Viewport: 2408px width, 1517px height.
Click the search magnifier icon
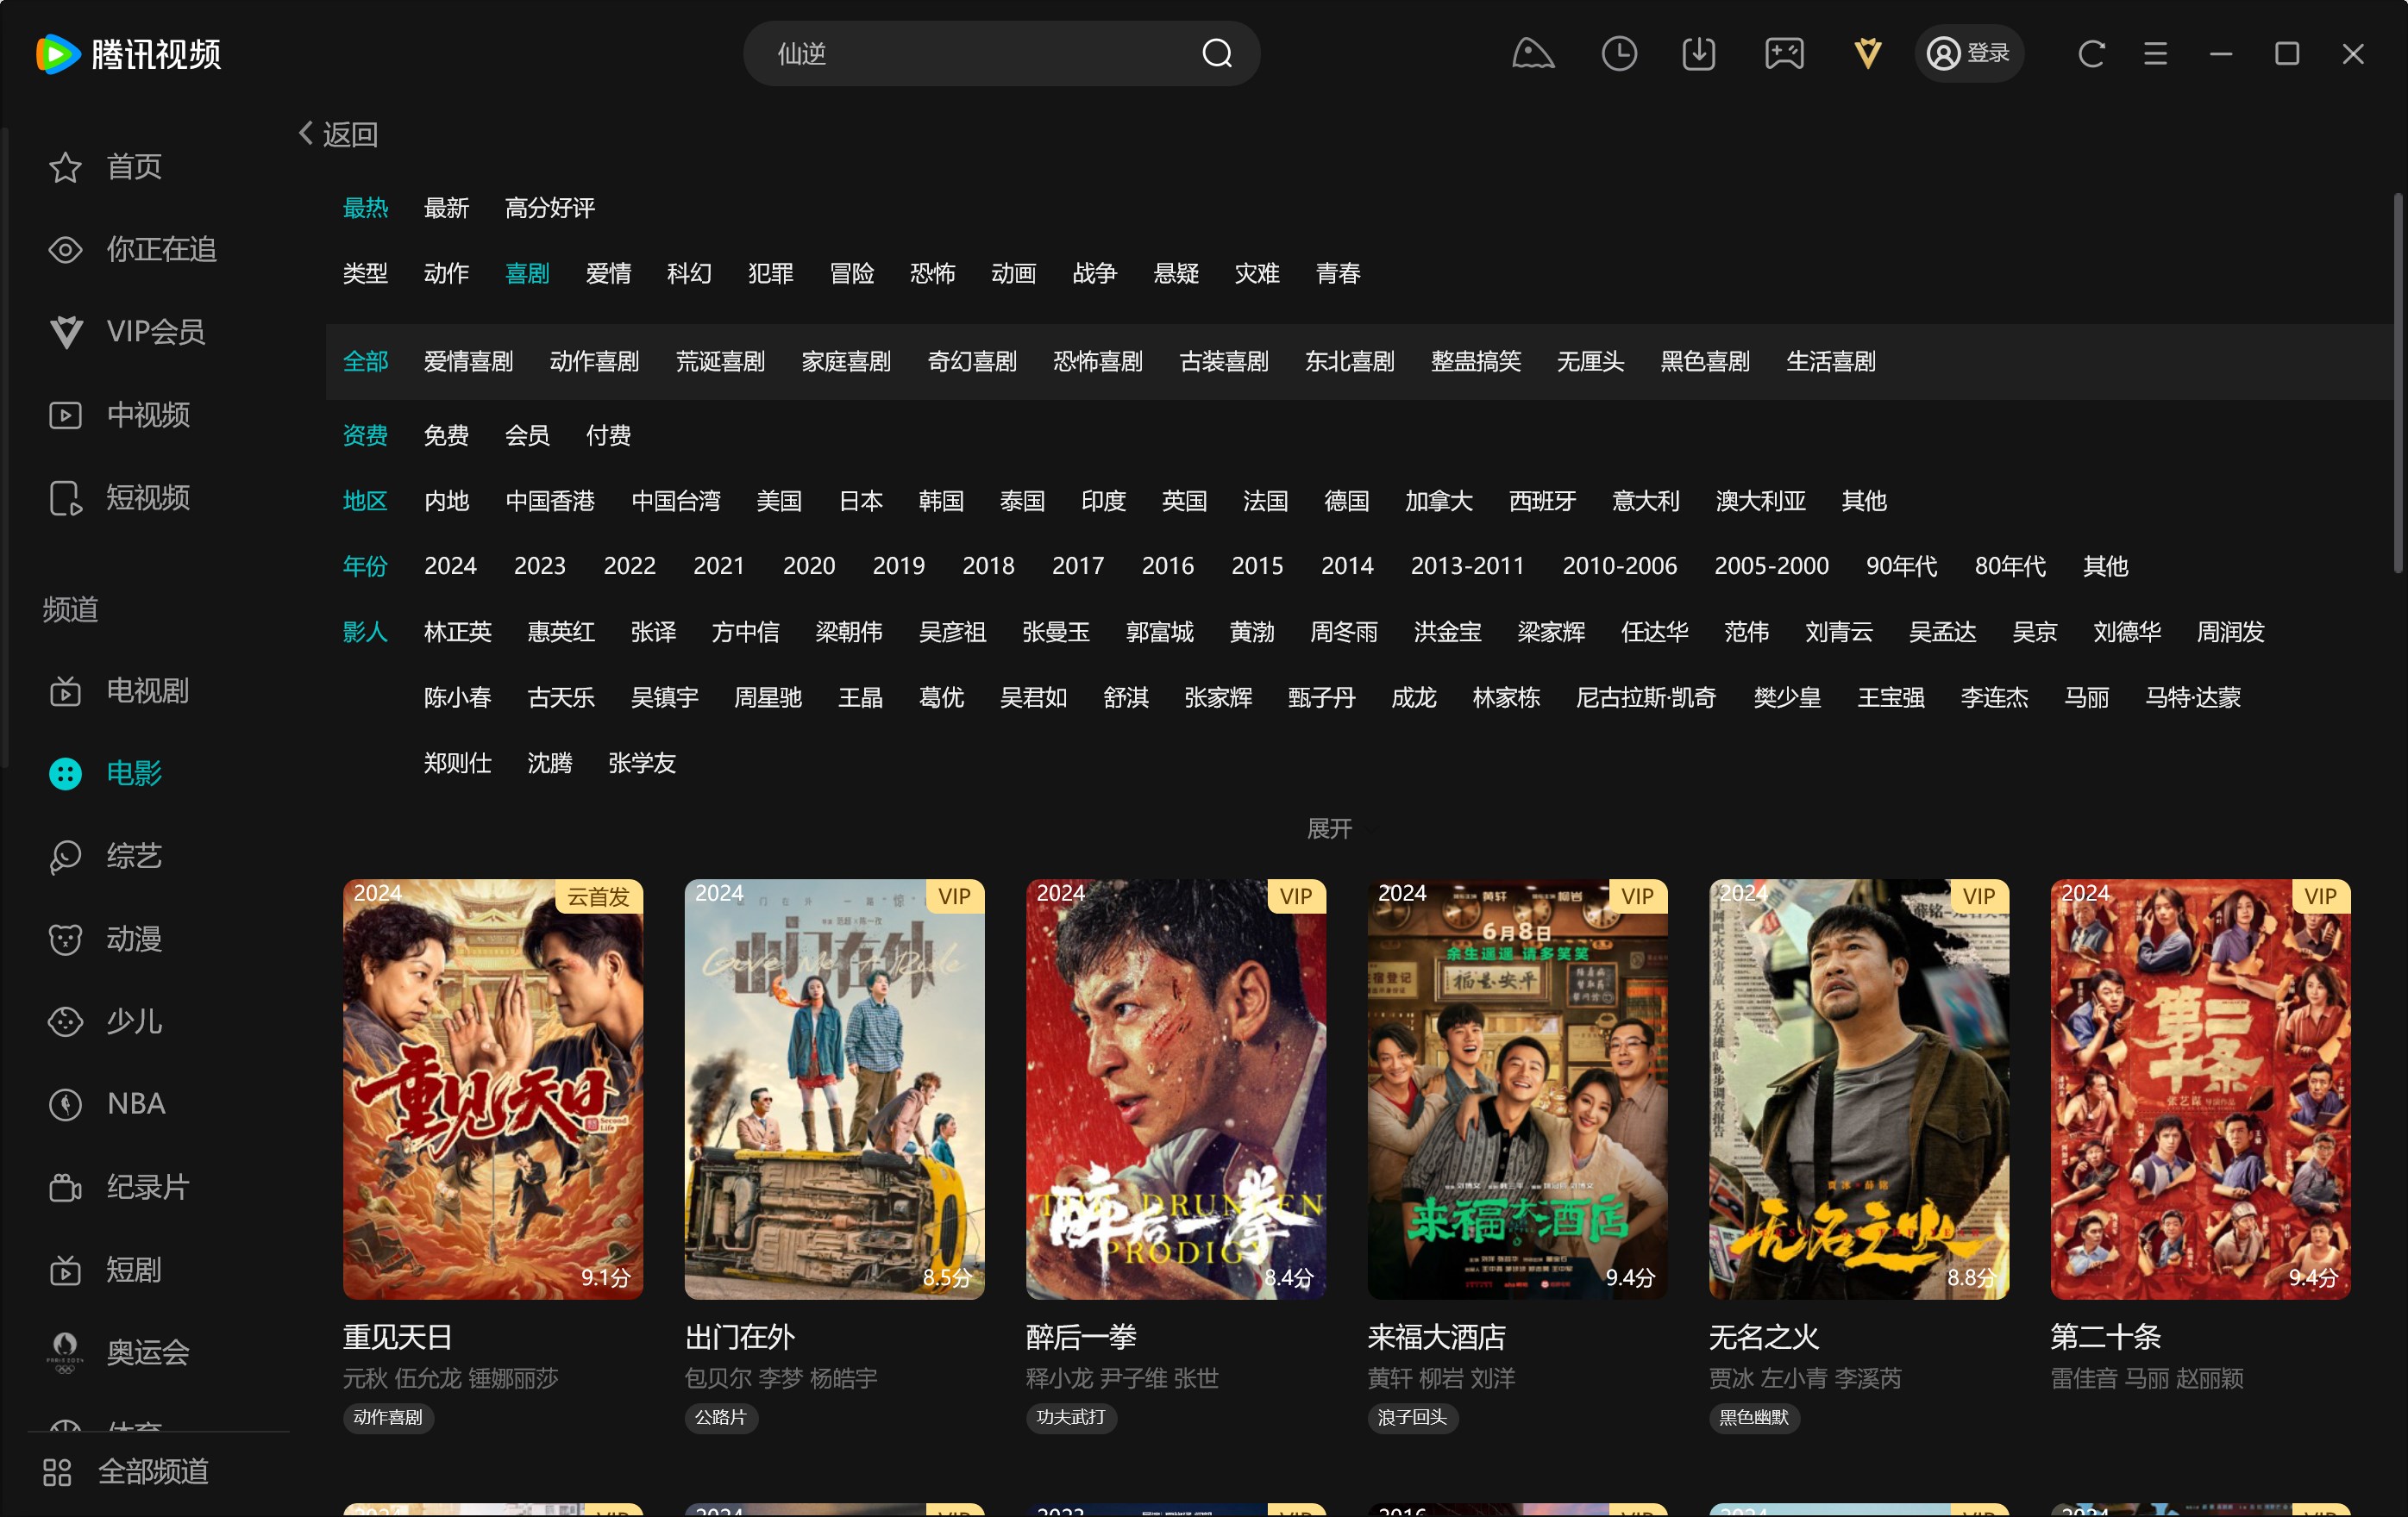click(1216, 53)
